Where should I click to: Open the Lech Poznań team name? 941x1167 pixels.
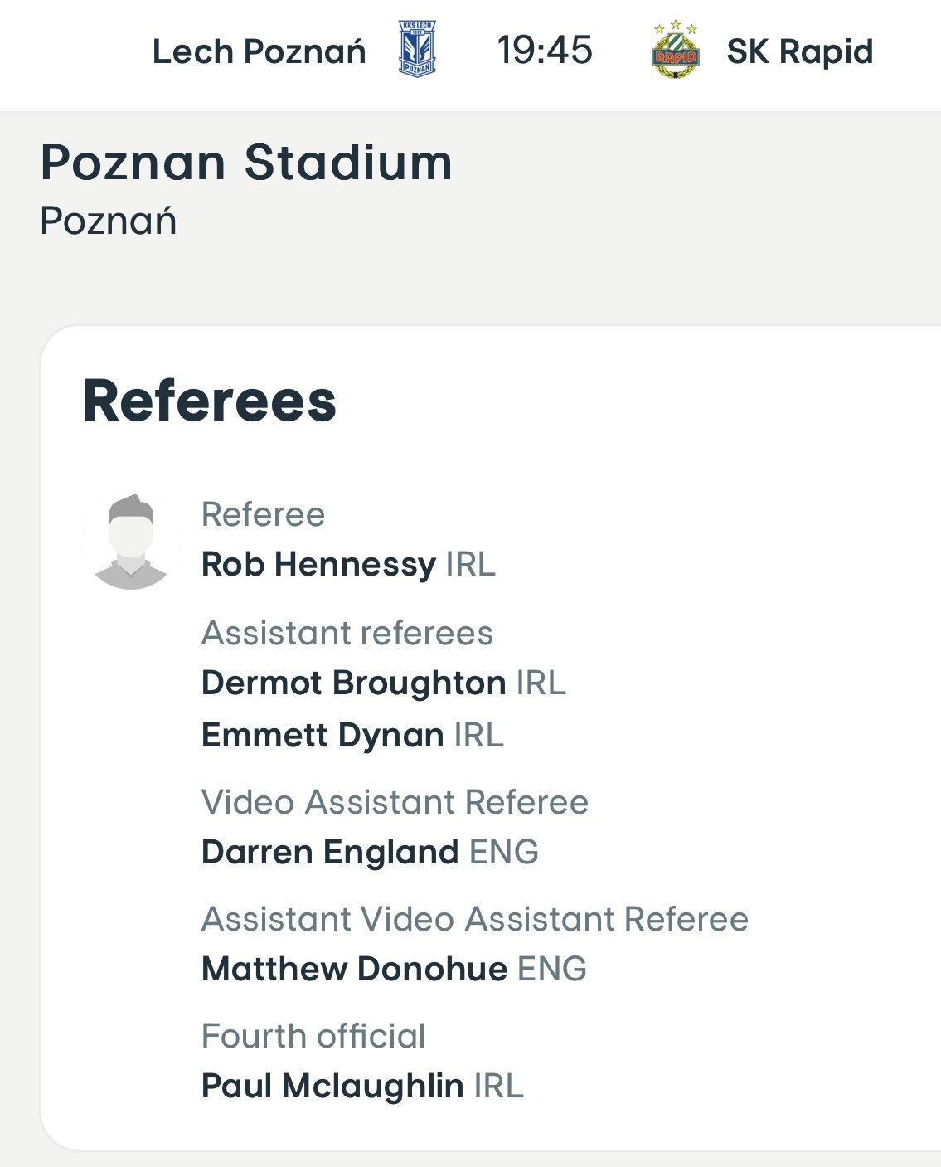259,51
